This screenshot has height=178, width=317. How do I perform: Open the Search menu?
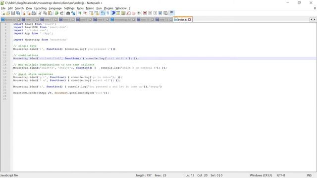pos(19,8)
